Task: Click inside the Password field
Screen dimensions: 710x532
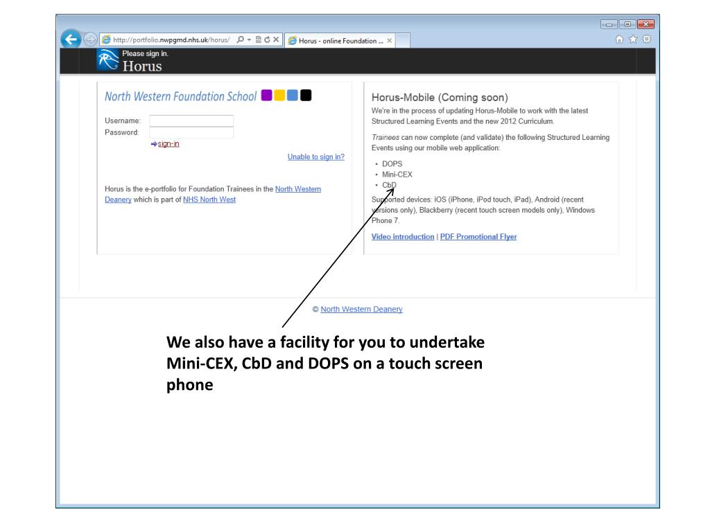Action: tap(191, 132)
